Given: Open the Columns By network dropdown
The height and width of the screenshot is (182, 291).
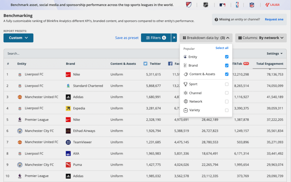Looking at the screenshot, I should (260, 38).
